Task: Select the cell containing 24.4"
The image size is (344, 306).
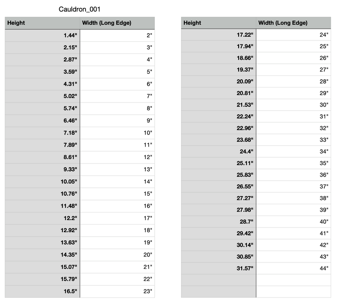Action: tap(218, 151)
